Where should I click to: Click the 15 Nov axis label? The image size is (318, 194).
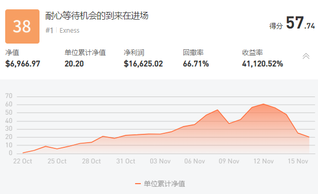click(298, 161)
